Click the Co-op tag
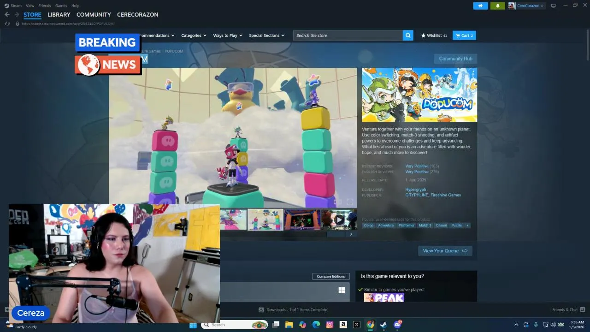The height and width of the screenshot is (332, 590). coord(369,225)
